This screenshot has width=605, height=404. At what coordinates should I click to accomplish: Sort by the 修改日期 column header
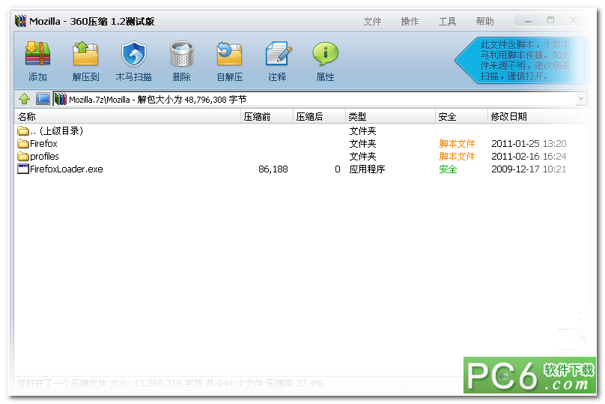pyautogui.click(x=533, y=117)
